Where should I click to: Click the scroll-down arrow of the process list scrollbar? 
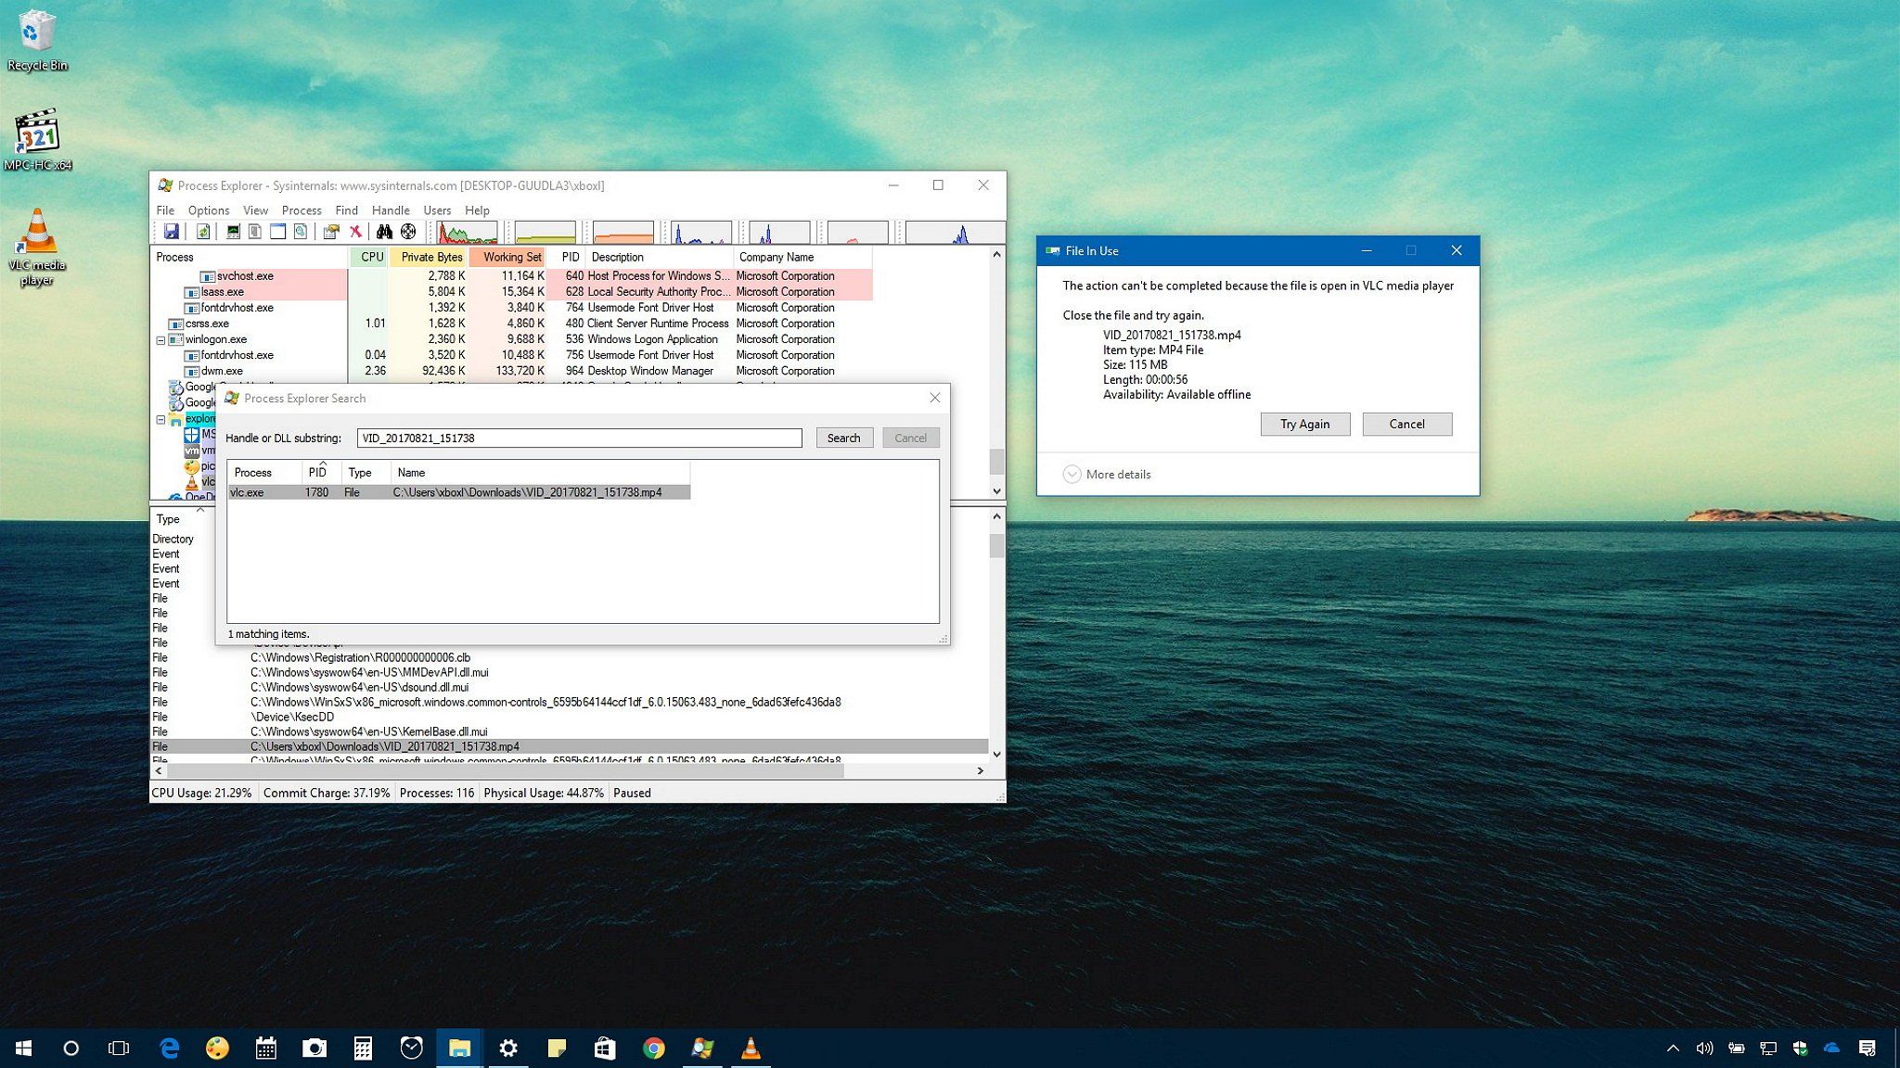click(x=997, y=491)
